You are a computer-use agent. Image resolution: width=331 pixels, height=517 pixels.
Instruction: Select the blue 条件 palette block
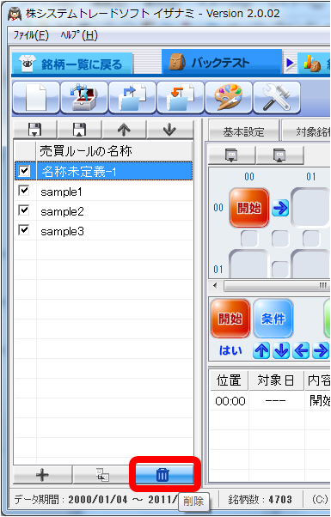[x=273, y=319]
